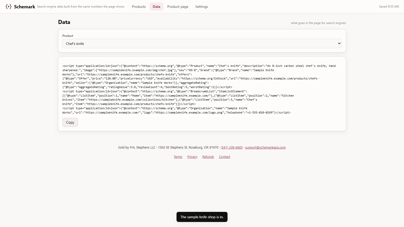Go to the Product page tab
The width and height of the screenshot is (404, 227).
pos(178,7)
